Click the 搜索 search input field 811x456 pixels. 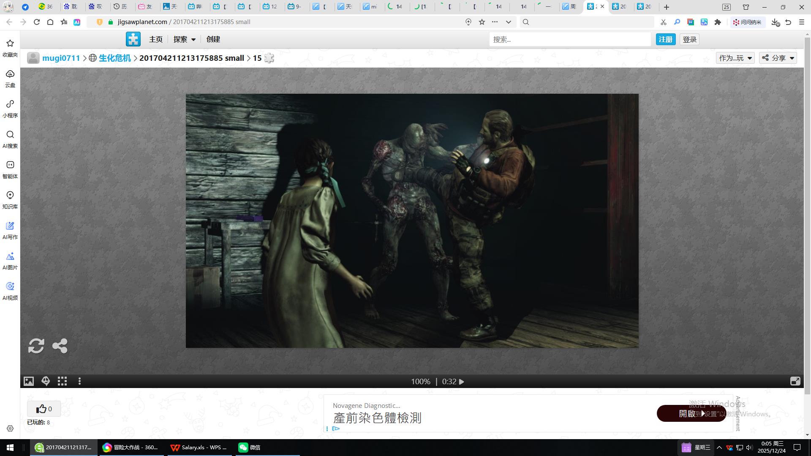point(569,39)
